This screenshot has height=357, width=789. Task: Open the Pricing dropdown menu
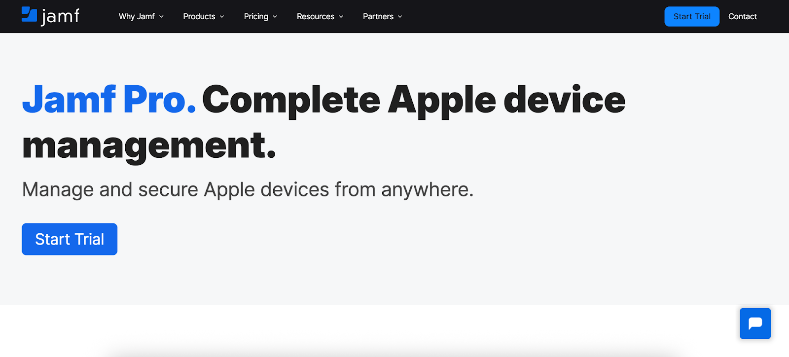(x=260, y=16)
